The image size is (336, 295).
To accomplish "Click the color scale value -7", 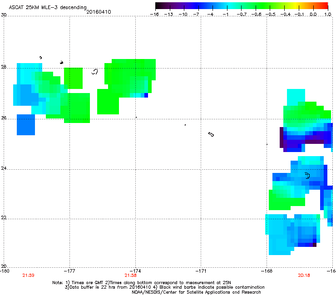I will coord(196,15).
